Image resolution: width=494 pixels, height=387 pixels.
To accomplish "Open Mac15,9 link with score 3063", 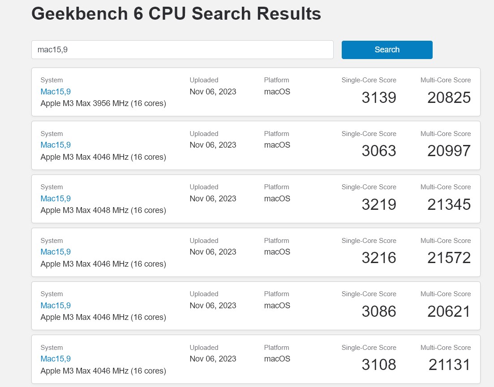I will coord(56,145).
